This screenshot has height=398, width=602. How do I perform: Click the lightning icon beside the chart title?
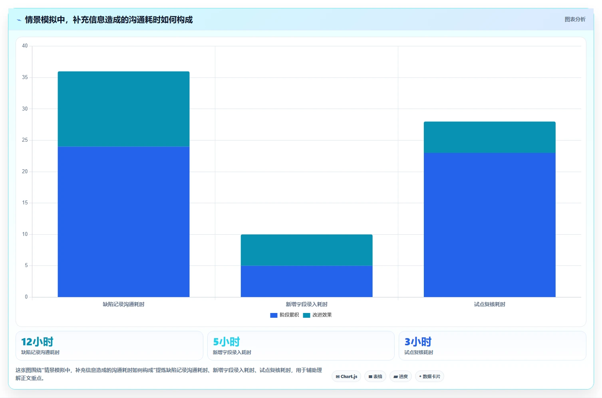[19, 20]
